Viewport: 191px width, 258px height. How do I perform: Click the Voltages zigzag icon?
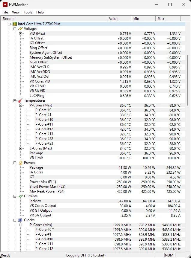coord(20,29)
